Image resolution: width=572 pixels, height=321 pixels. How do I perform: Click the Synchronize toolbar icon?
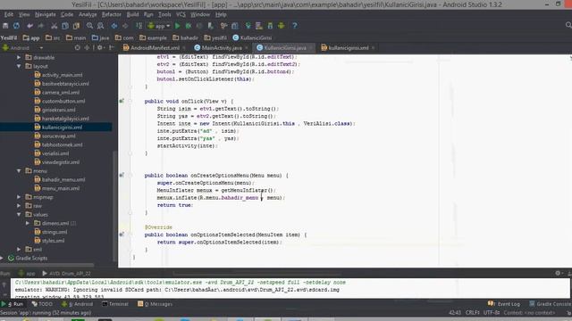point(16,26)
